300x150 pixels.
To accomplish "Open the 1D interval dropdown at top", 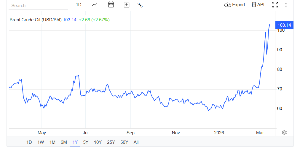I will click(x=79, y=5).
